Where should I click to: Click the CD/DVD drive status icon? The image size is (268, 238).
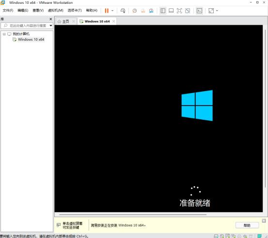pyautogui.click(x=222, y=236)
